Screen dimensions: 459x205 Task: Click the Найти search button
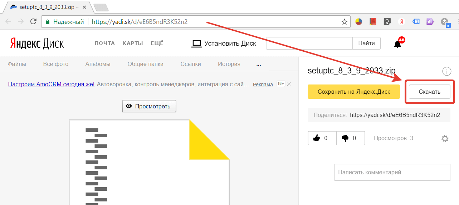(367, 43)
